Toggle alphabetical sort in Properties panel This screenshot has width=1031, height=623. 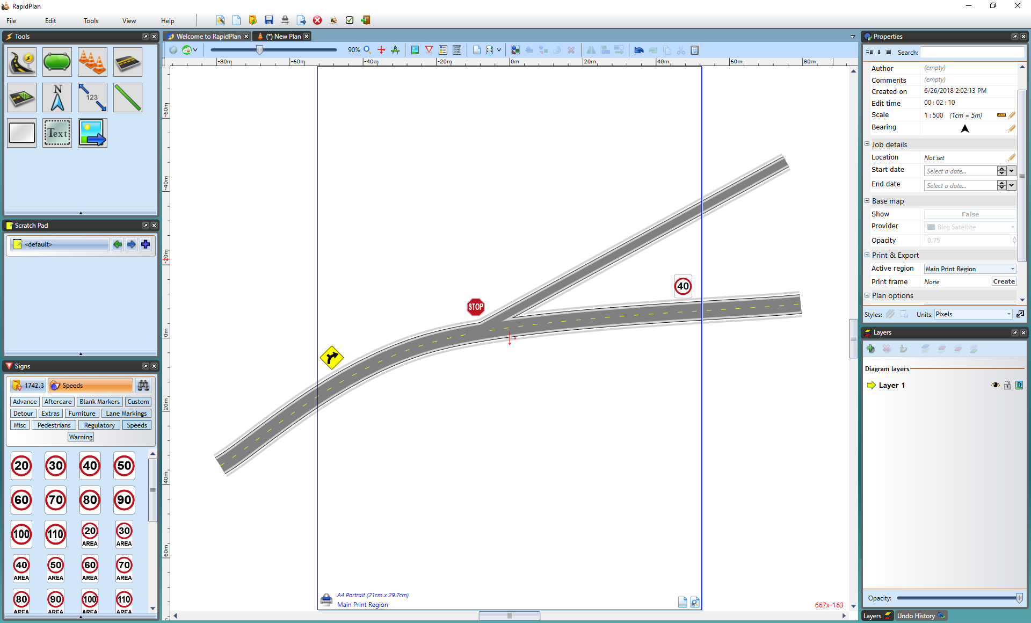pyautogui.click(x=879, y=52)
